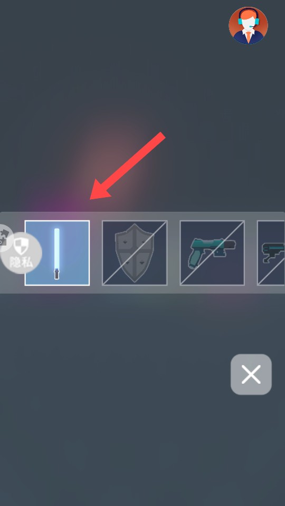This screenshot has height=506, width=285.
Task: Choose the locked shield item
Action: point(135,253)
